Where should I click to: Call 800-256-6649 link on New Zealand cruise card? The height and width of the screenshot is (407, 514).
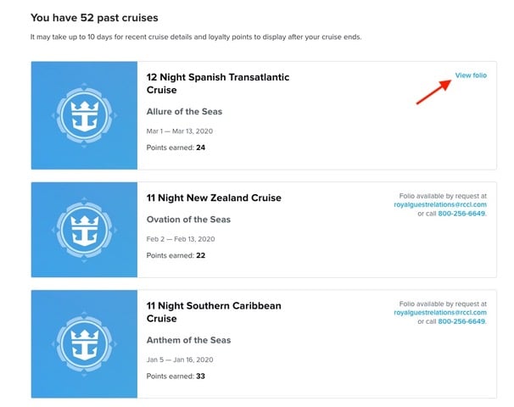[x=461, y=214]
